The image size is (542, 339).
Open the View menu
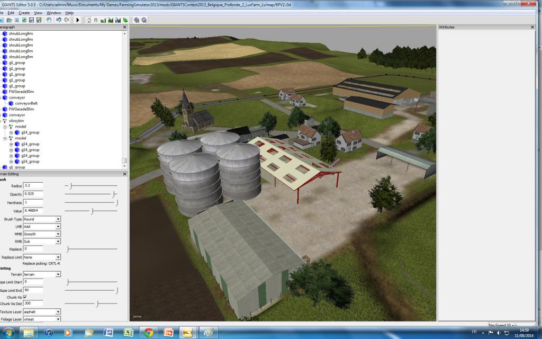click(38, 13)
